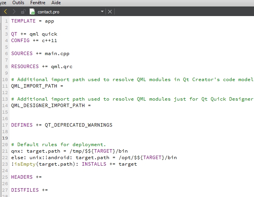Image resolution: width=254 pixels, height=197 pixels.
Task: Click QML_DESIGNER_IMPORT_PATH on line 14
Action: (x=48, y=106)
